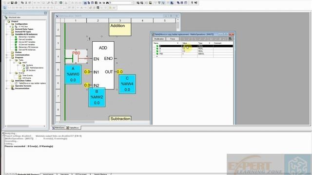The width and height of the screenshot is (312, 175).
Task: Click the animation table icon at far right of table toolbar
Action: point(230,39)
